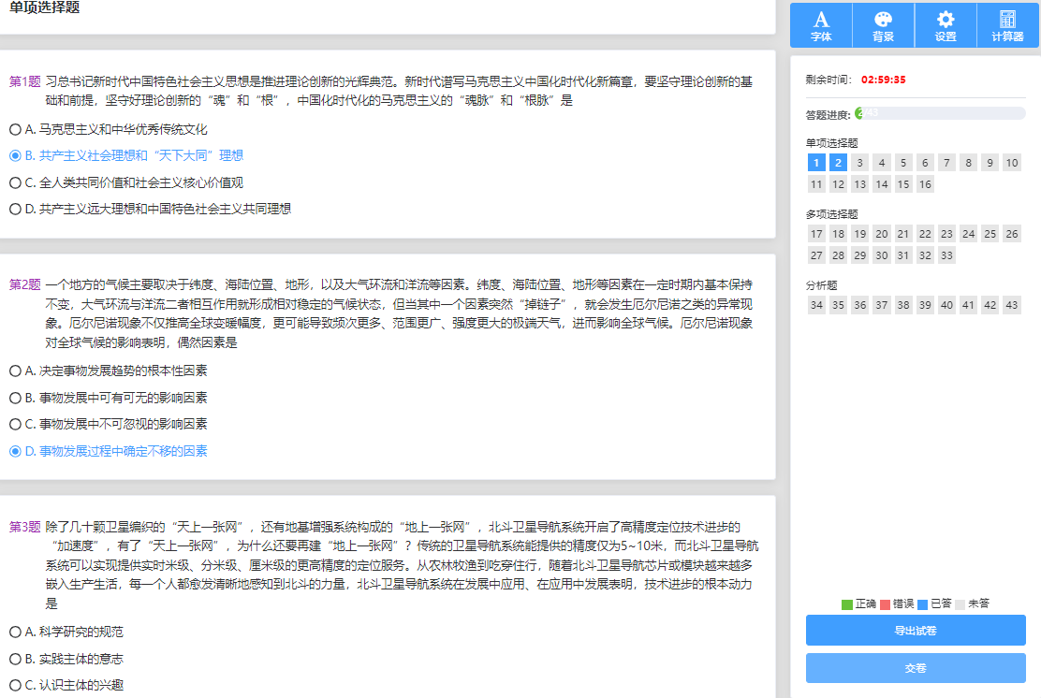
Task: Open the 设置 gear icon
Action: tap(946, 25)
